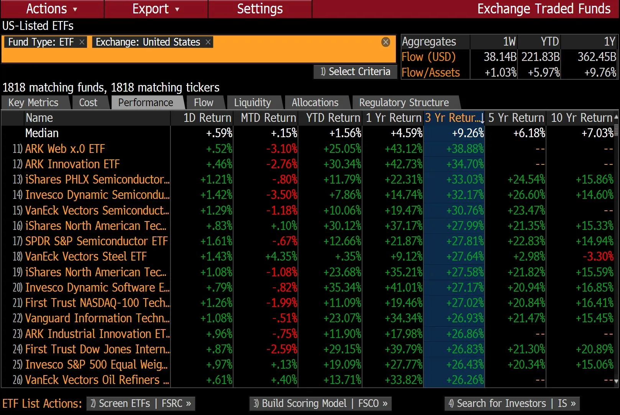Click the Select Criteria button
Screen dimensions: 620x415
355,72
